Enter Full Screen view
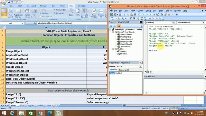Image resolution: width=206 pixels, height=116 pixels. [34, 13]
